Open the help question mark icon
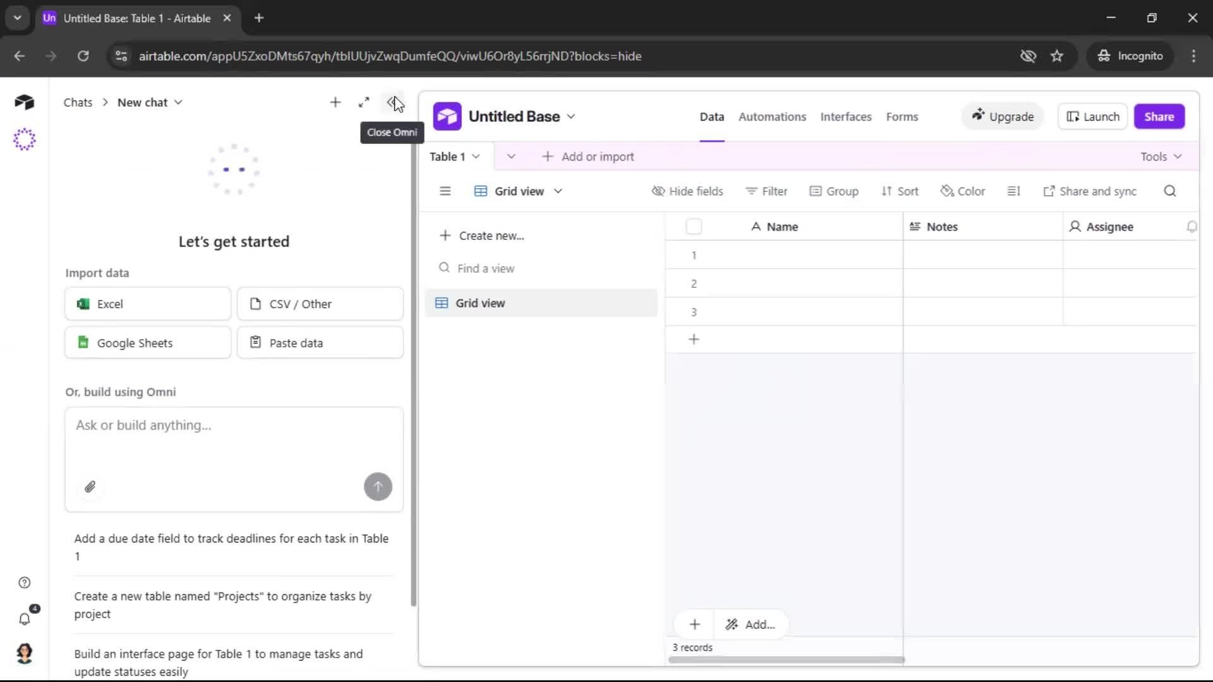Viewport: 1213px width, 682px height. click(24, 582)
